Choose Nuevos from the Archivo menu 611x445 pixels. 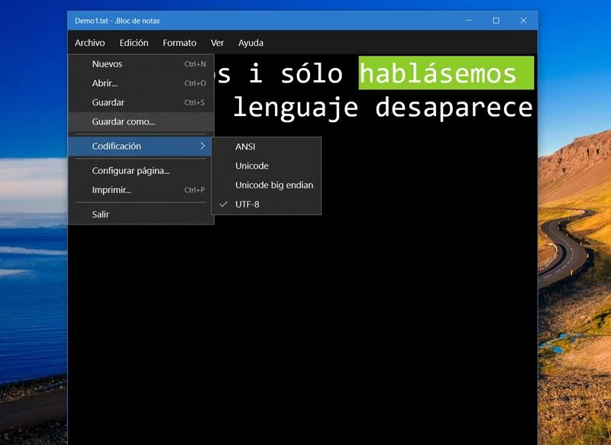tap(107, 64)
